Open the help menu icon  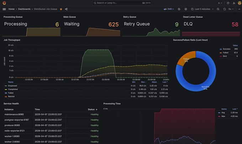pyautogui.click(x=228, y=3)
